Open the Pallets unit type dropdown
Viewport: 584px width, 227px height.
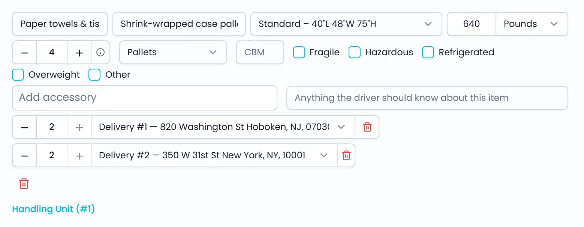click(x=173, y=52)
